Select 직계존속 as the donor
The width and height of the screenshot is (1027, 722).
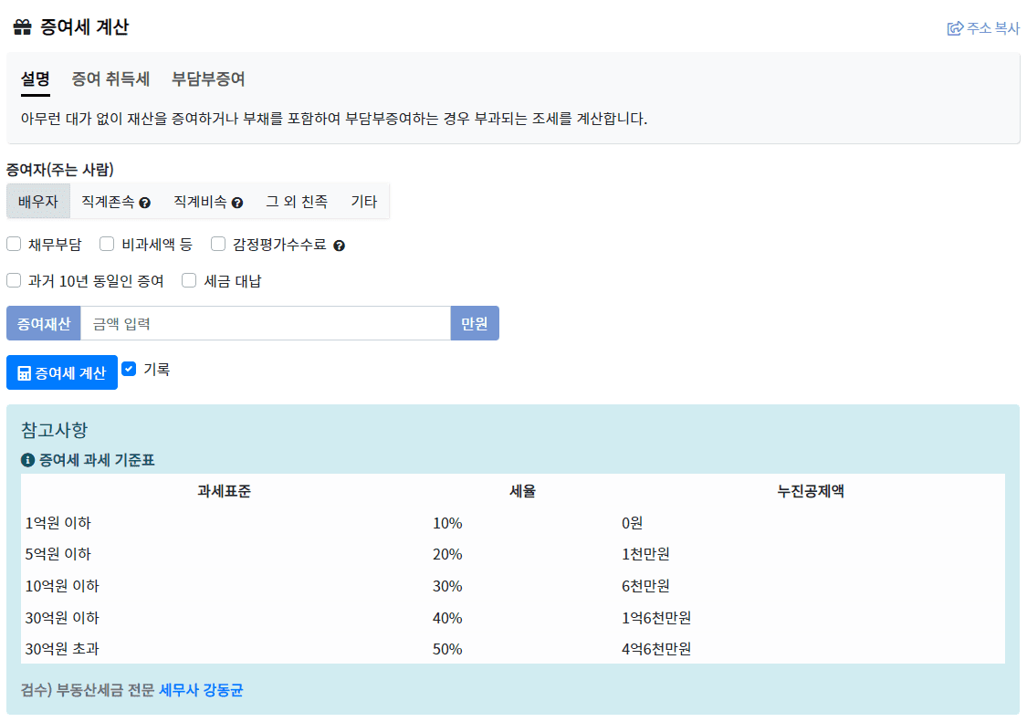click(x=116, y=201)
